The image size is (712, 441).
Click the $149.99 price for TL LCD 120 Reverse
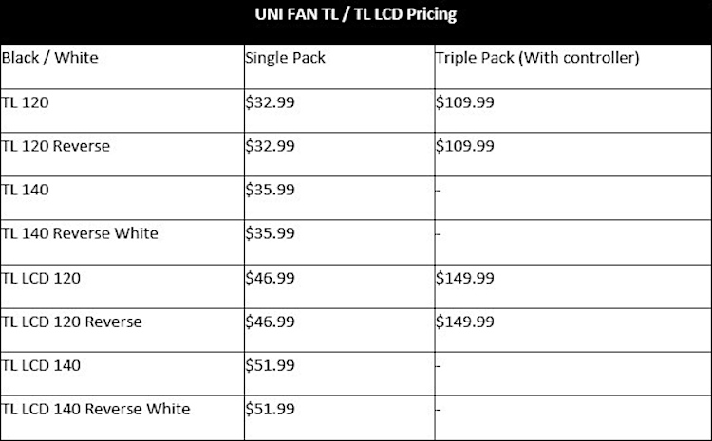click(464, 322)
